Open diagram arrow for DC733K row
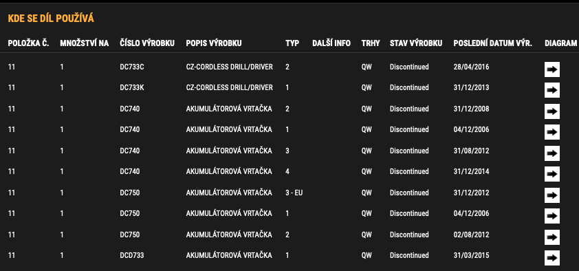The height and width of the screenshot is (271, 579). pyautogui.click(x=551, y=90)
